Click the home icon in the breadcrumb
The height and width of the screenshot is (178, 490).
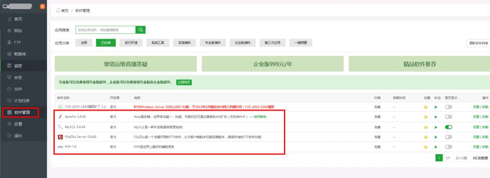coord(58,10)
